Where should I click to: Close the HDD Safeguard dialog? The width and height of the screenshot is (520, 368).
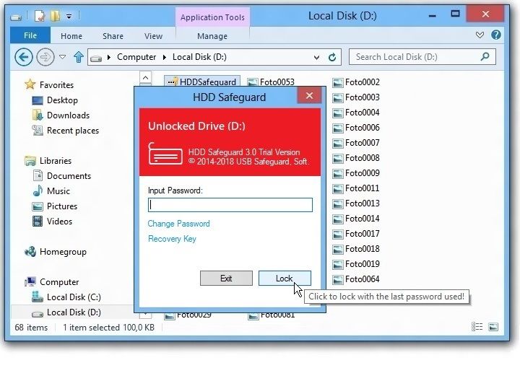point(309,96)
